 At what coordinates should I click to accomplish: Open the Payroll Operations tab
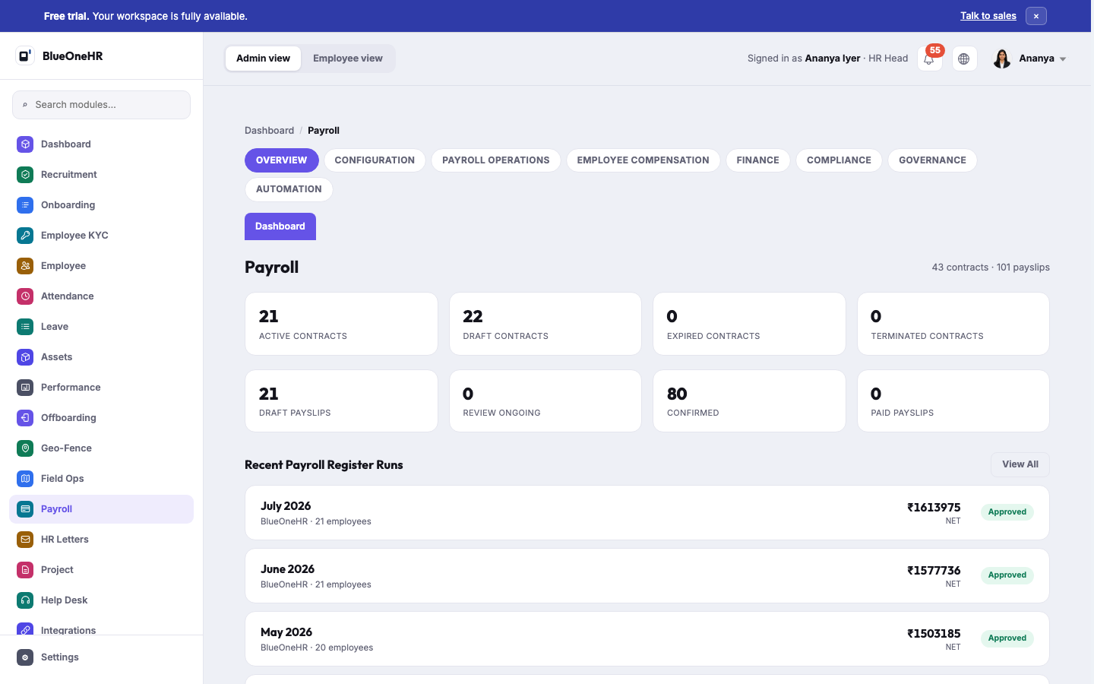tap(496, 160)
